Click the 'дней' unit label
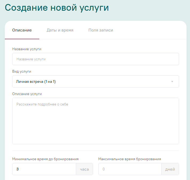The width and height of the screenshot is (190, 180). pyautogui.click(x=170, y=169)
